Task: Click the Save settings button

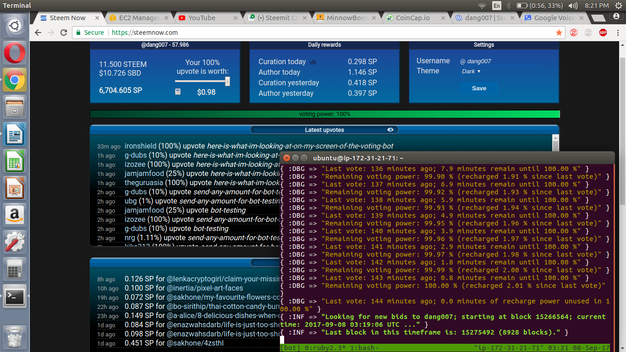Action: pos(479,88)
